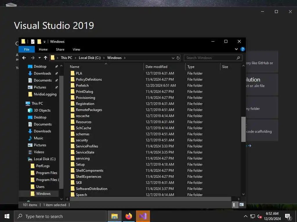Viewport: 297px width, 222px height.
Task: Select NvidiaLogging in the navigation pane
Action: pos(45,94)
